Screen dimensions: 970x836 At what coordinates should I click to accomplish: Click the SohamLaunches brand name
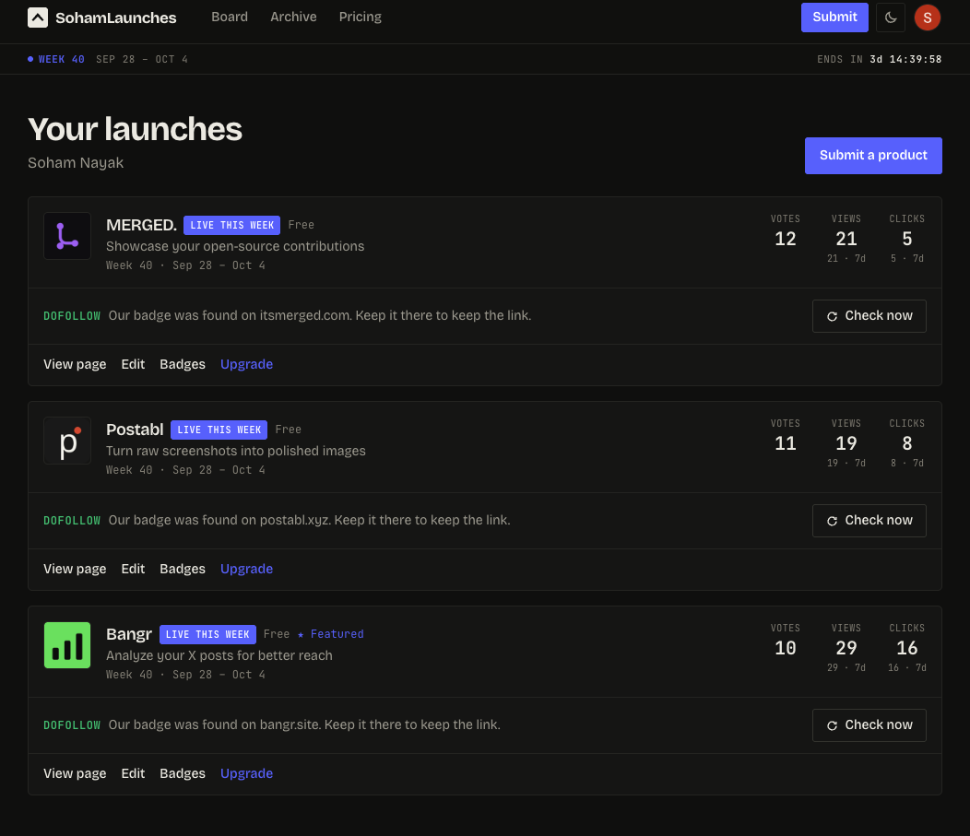pyautogui.click(x=115, y=18)
